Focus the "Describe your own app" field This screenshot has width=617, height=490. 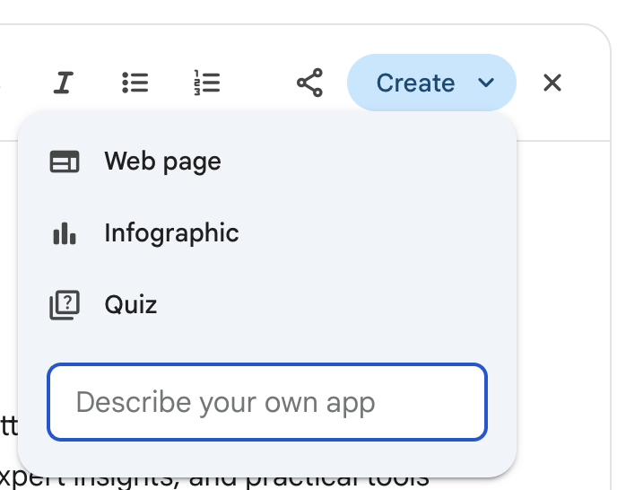(x=267, y=402)
